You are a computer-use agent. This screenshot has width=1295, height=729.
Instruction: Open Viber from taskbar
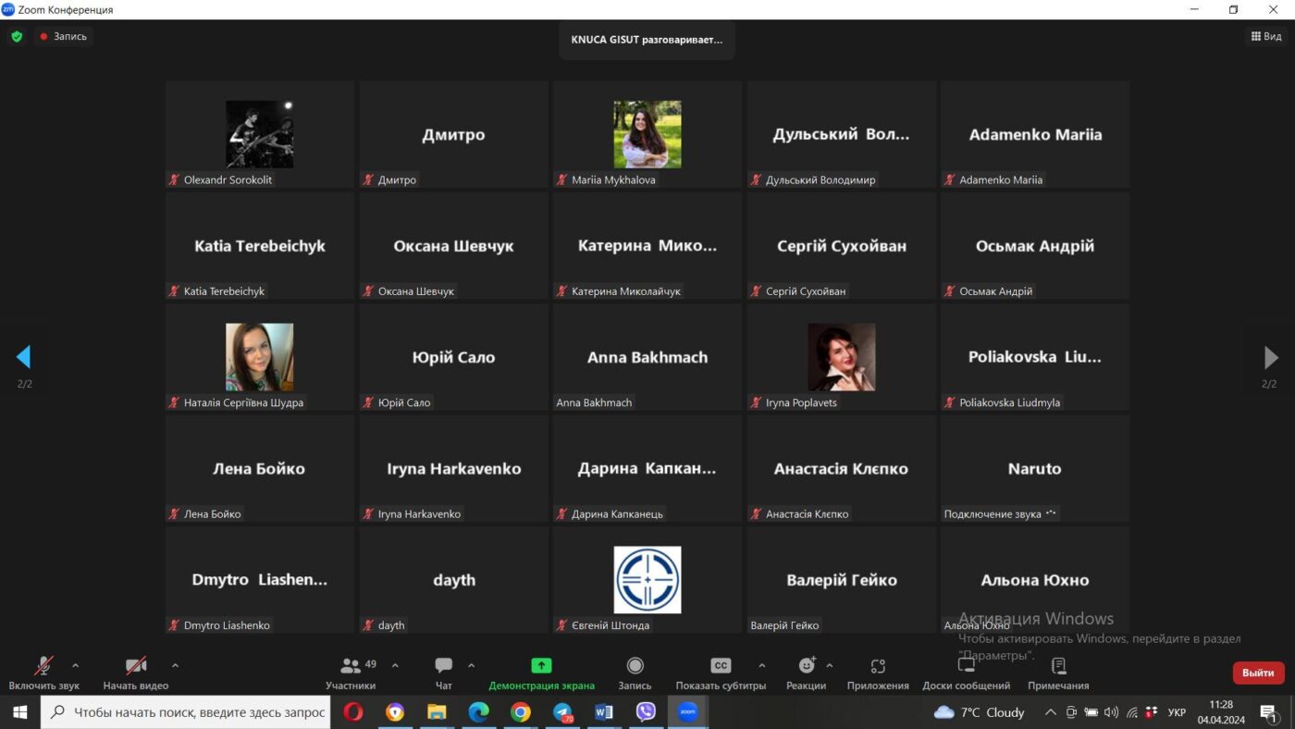[x=646, y=712]
